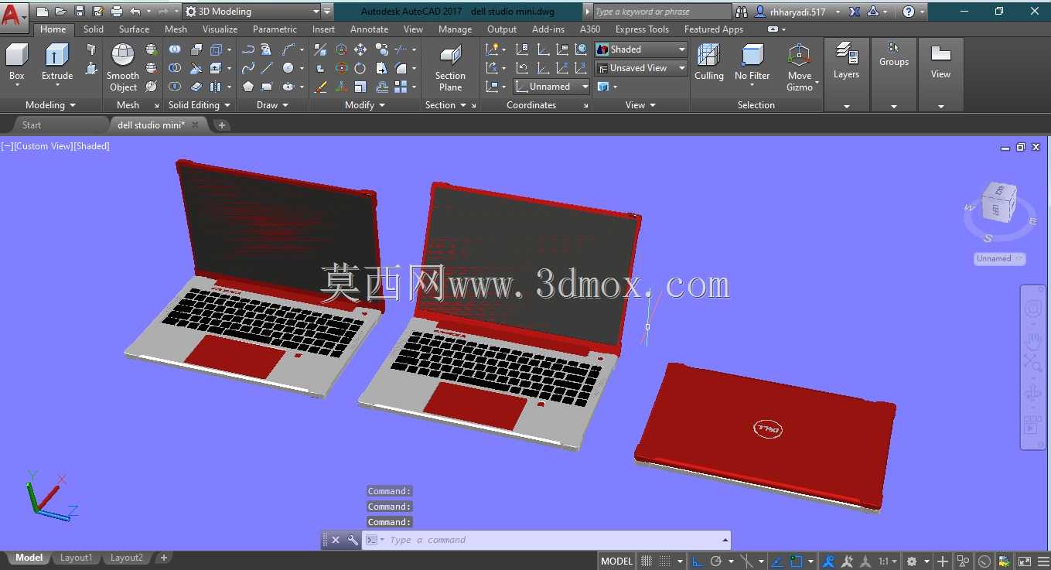Open the Solid ribbon tab

(x=94, y=29)
